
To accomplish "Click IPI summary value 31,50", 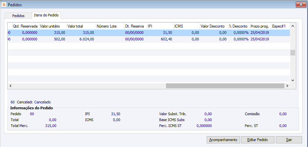I will 116,114.
